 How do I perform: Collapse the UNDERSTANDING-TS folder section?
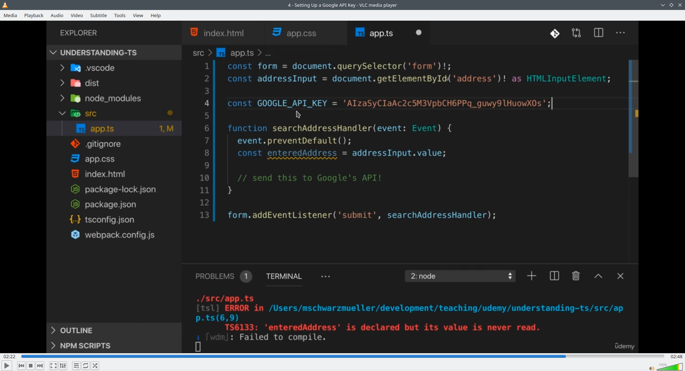pyautogui.click(x=114, y=53)
